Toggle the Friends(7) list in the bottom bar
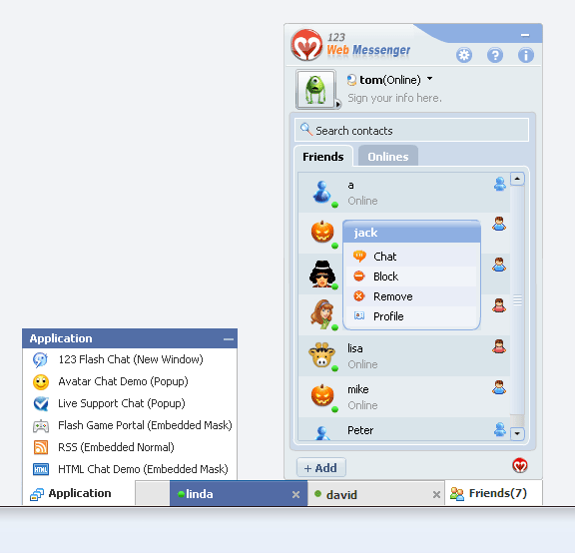The image size is (575, 553). (x=493, y=493)
